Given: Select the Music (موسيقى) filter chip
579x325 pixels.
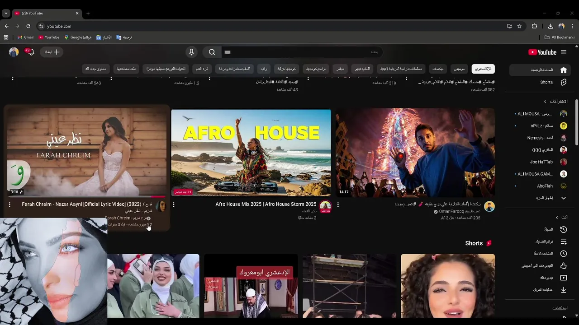Looking at the screenshot, I should 459,69.
